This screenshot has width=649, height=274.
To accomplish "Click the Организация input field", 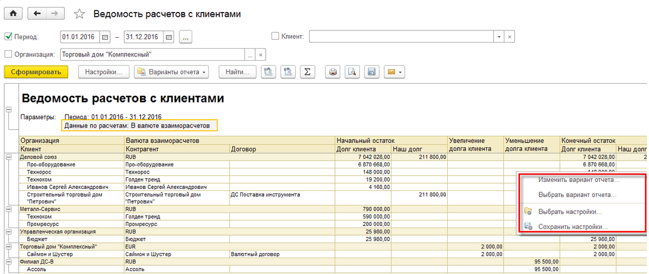I will [152, 54].
